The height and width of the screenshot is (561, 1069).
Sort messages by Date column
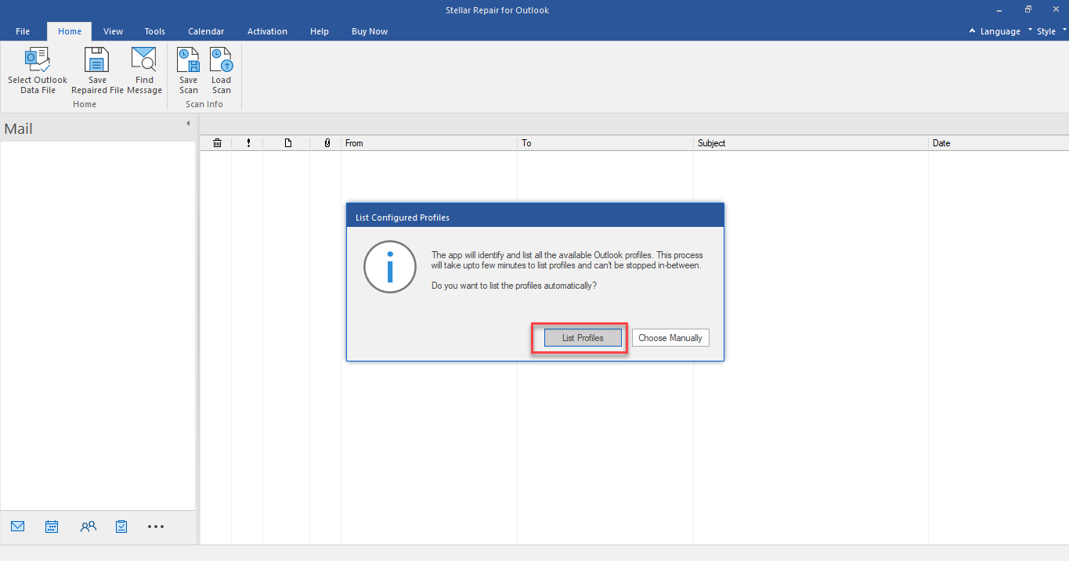click(x=999, y=143)
